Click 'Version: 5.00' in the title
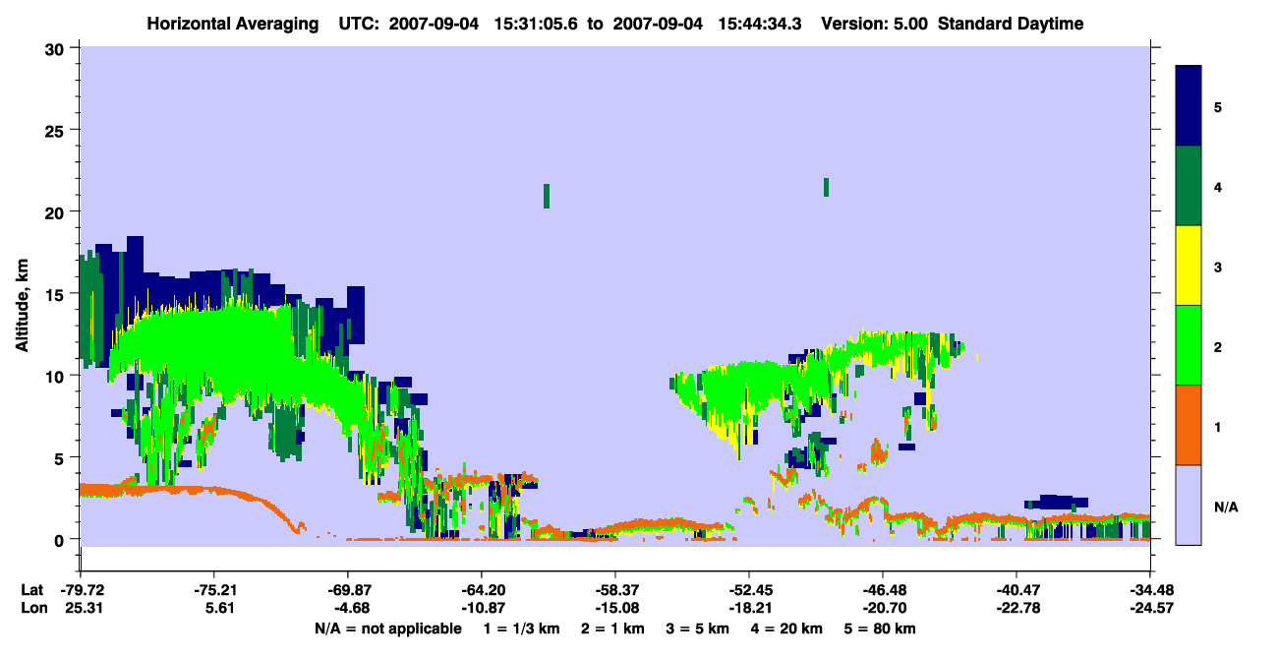This screenshot has height=656, width=1278. coord(876,24)
